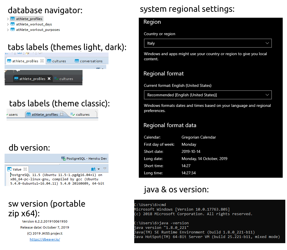Screen dimensions: 287x250
Task: Open the Country or region dropdown showing Italy
Action: (x=208, y=43)
